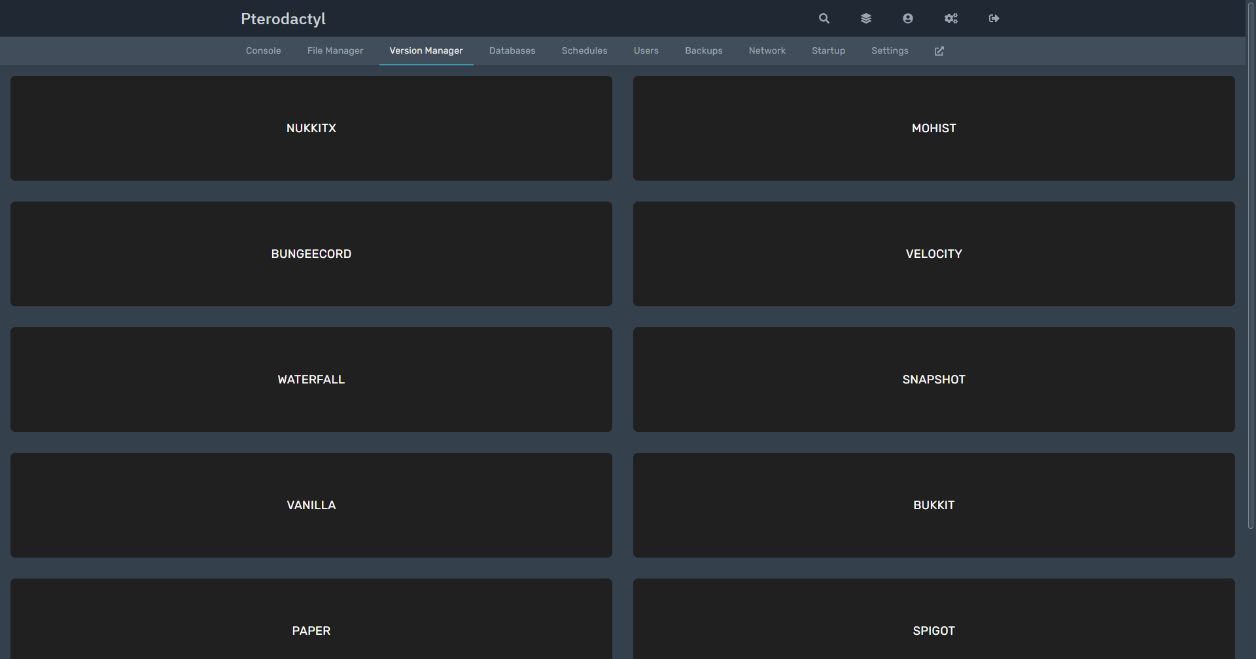This screenshot has width=1256, height=659.
Task: Open the Settings tab
Action: tap(890, 51)
